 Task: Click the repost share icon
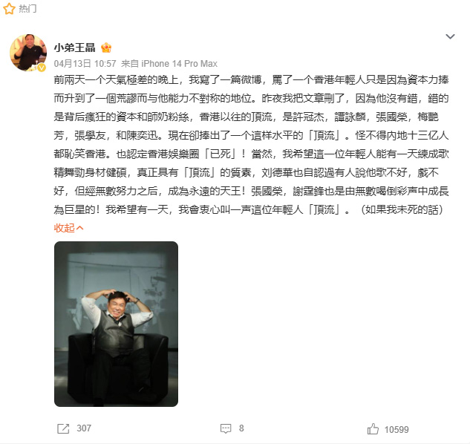click(63, 428)
